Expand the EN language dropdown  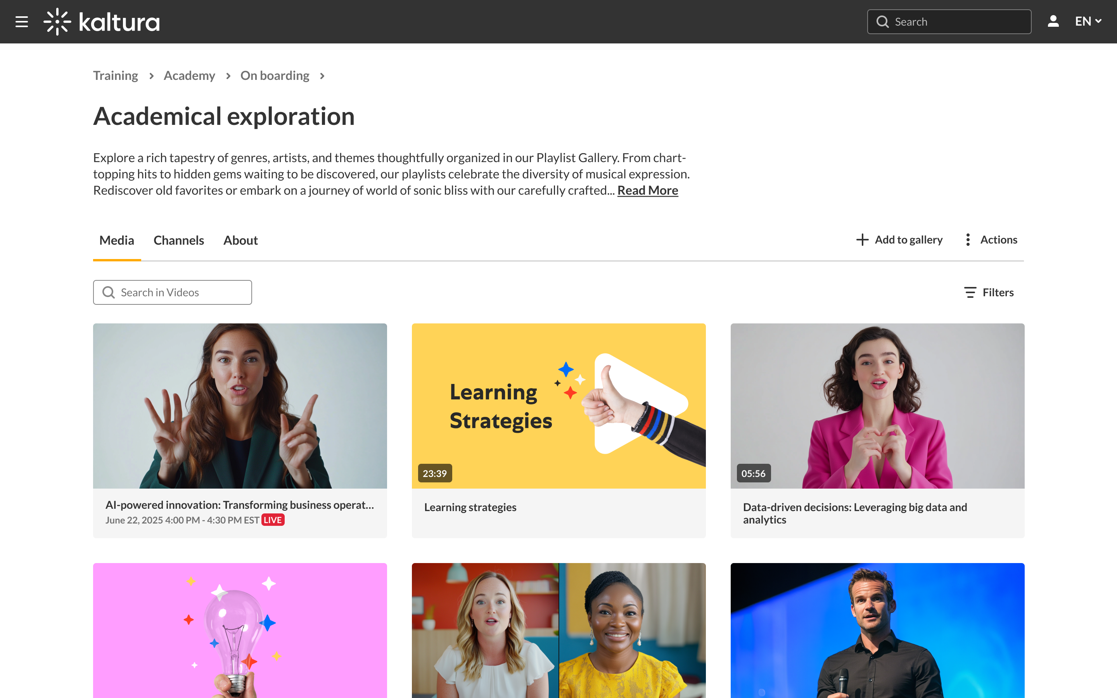pyautogui.click(x=1088, y=22)
